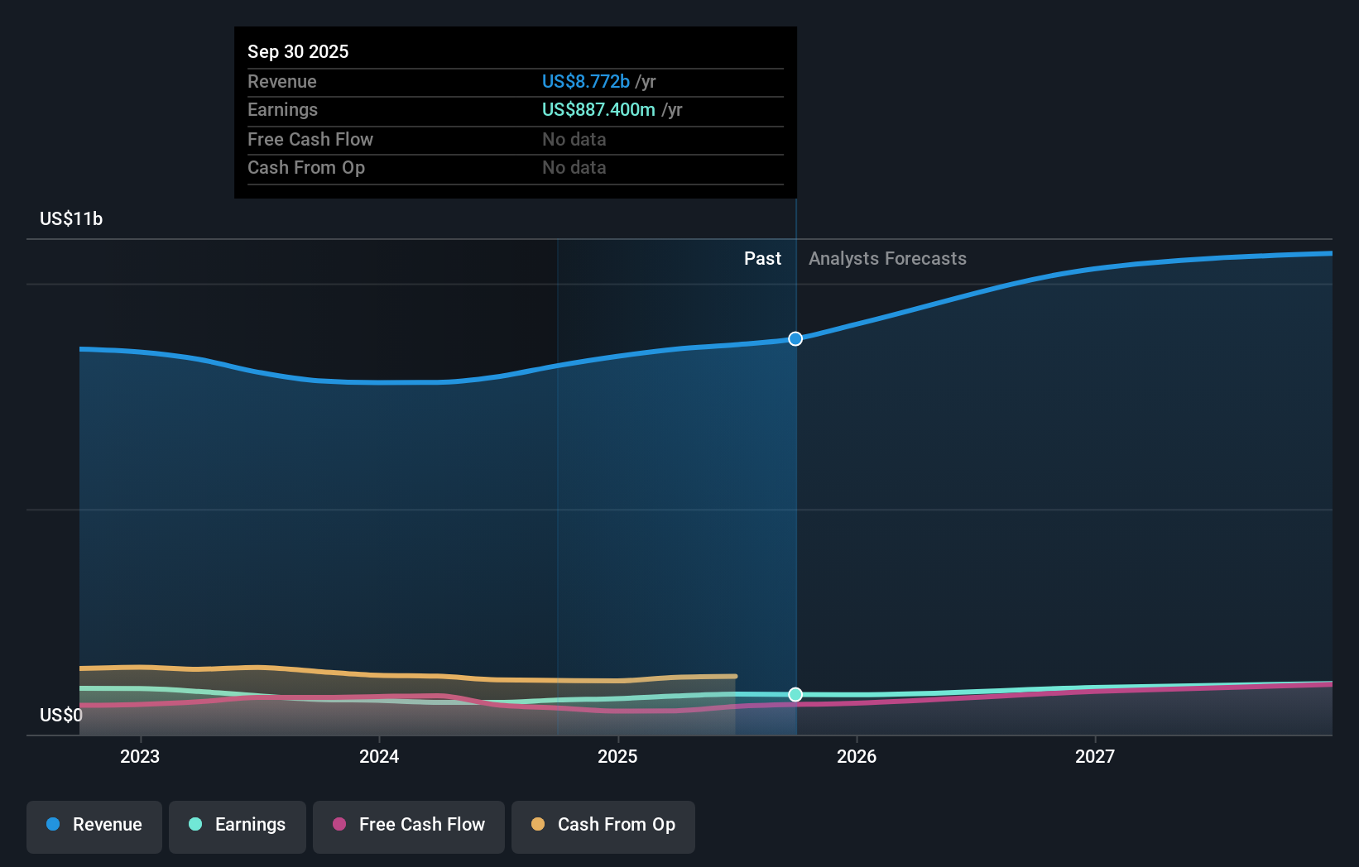This screenshot has width=1359, height=867.
Task: Click the pink Free Cash Flow legend dot
Action: pos(339,825)
